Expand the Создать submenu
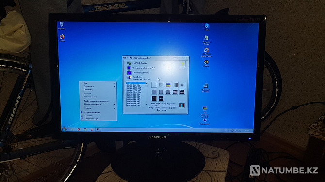325x182 pixels. click(98, 108)
